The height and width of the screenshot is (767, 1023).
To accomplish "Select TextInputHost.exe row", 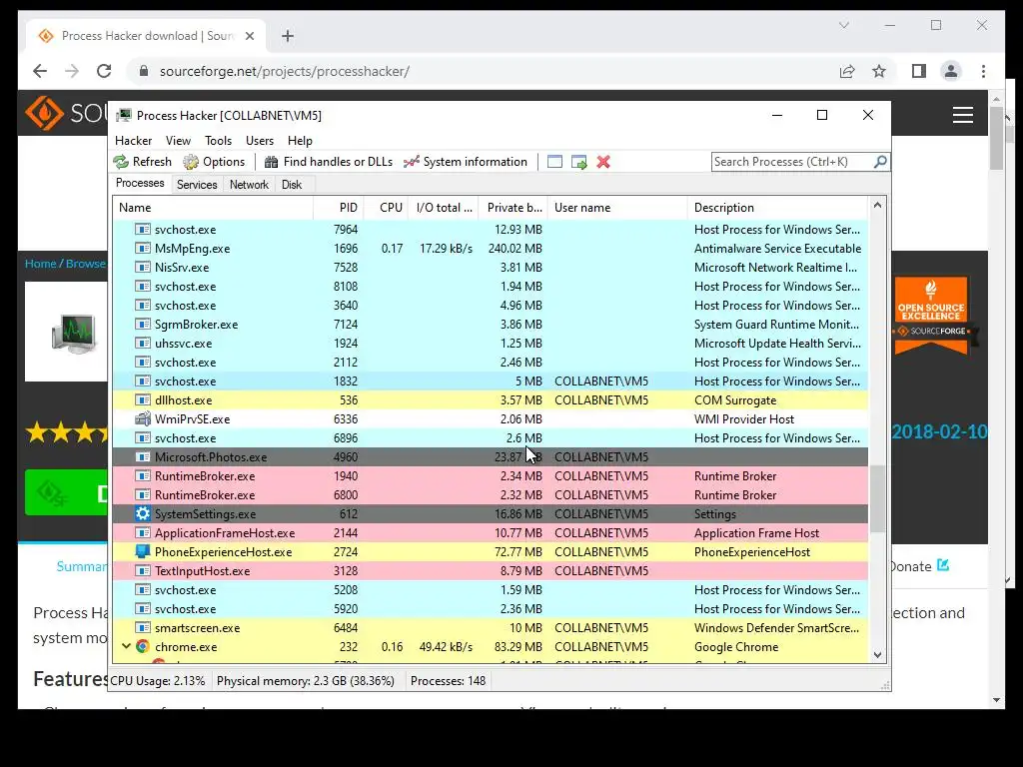I will tap(490, 570).
